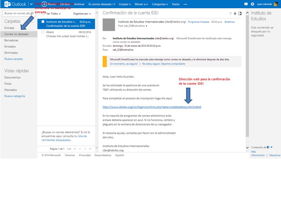The height and width of the screenshot is (211, 281).
Task: Open Fotos quick view
Action: (8, 84)
